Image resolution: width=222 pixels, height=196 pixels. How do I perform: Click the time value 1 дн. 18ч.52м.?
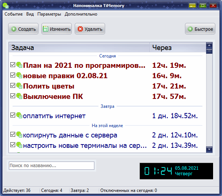[175, 116]
